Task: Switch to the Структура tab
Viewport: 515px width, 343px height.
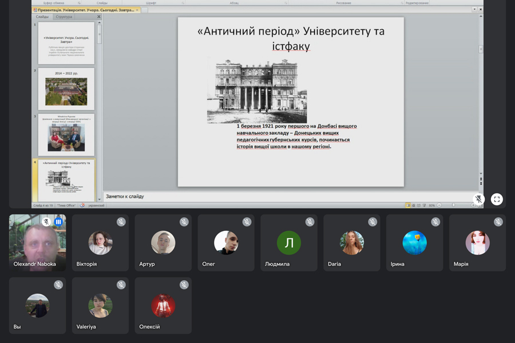Action: [64, 17]
